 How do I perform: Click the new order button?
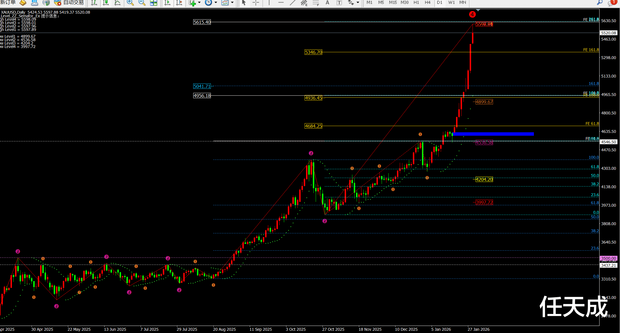click(9, 3)
